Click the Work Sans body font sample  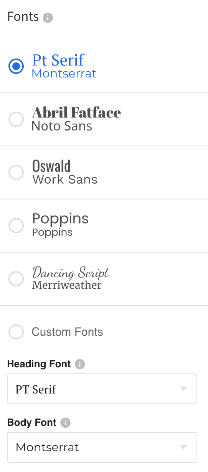(65, 179)
